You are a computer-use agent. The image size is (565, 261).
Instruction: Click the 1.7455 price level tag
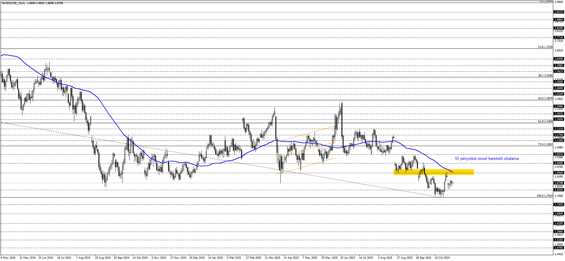tap(559, 204)
